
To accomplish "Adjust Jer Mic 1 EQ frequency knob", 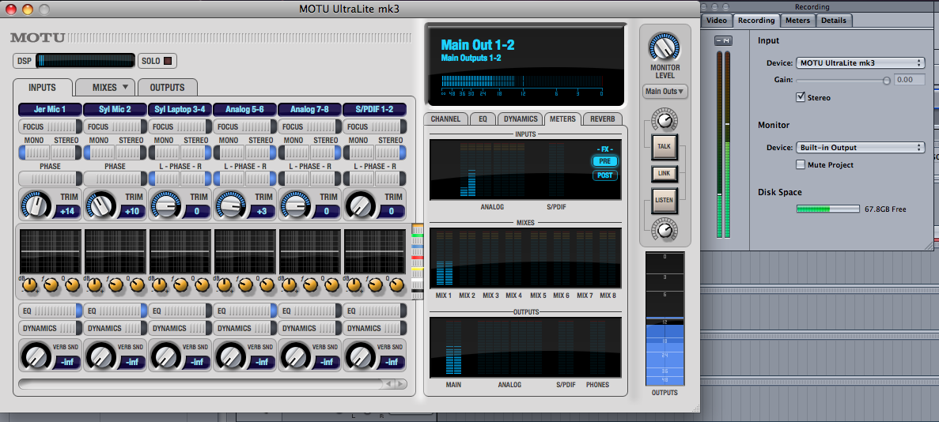I will click(x=51, y=285).
